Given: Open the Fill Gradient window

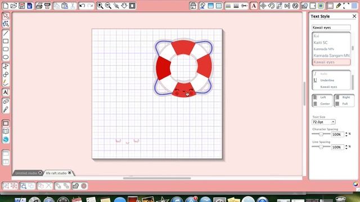Looking at the screenshot, I should click(210, 6).
